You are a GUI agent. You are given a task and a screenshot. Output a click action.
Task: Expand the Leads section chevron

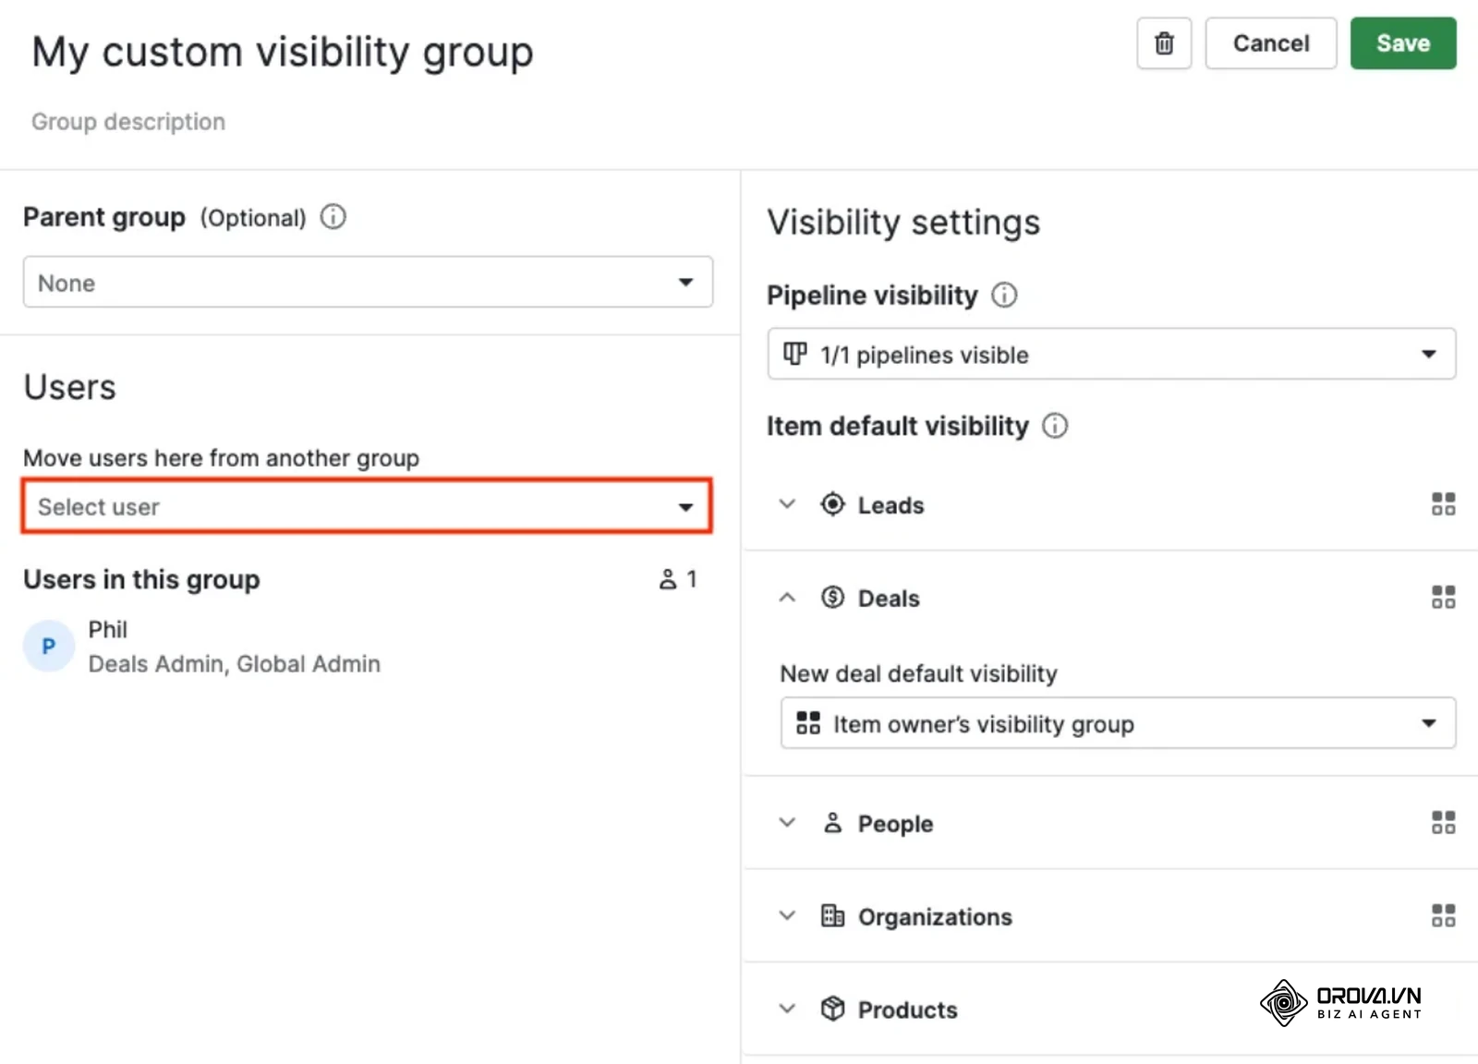tap(787, 504)
